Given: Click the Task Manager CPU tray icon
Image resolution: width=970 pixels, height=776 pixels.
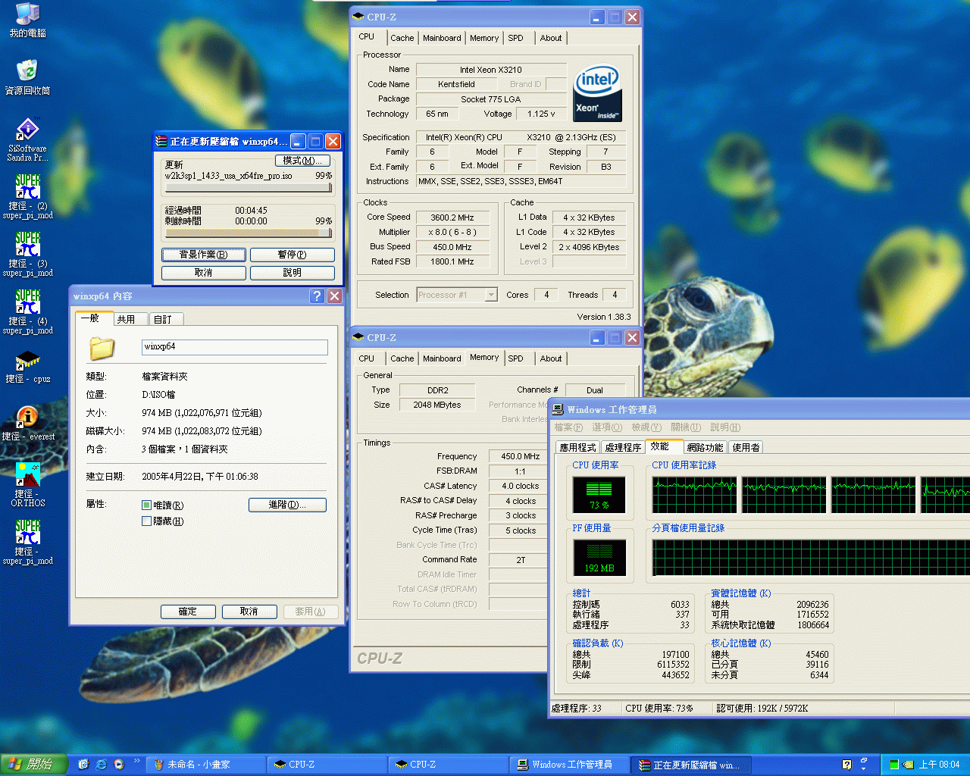Looking at the screenshot, I should (x=893, y=765).
